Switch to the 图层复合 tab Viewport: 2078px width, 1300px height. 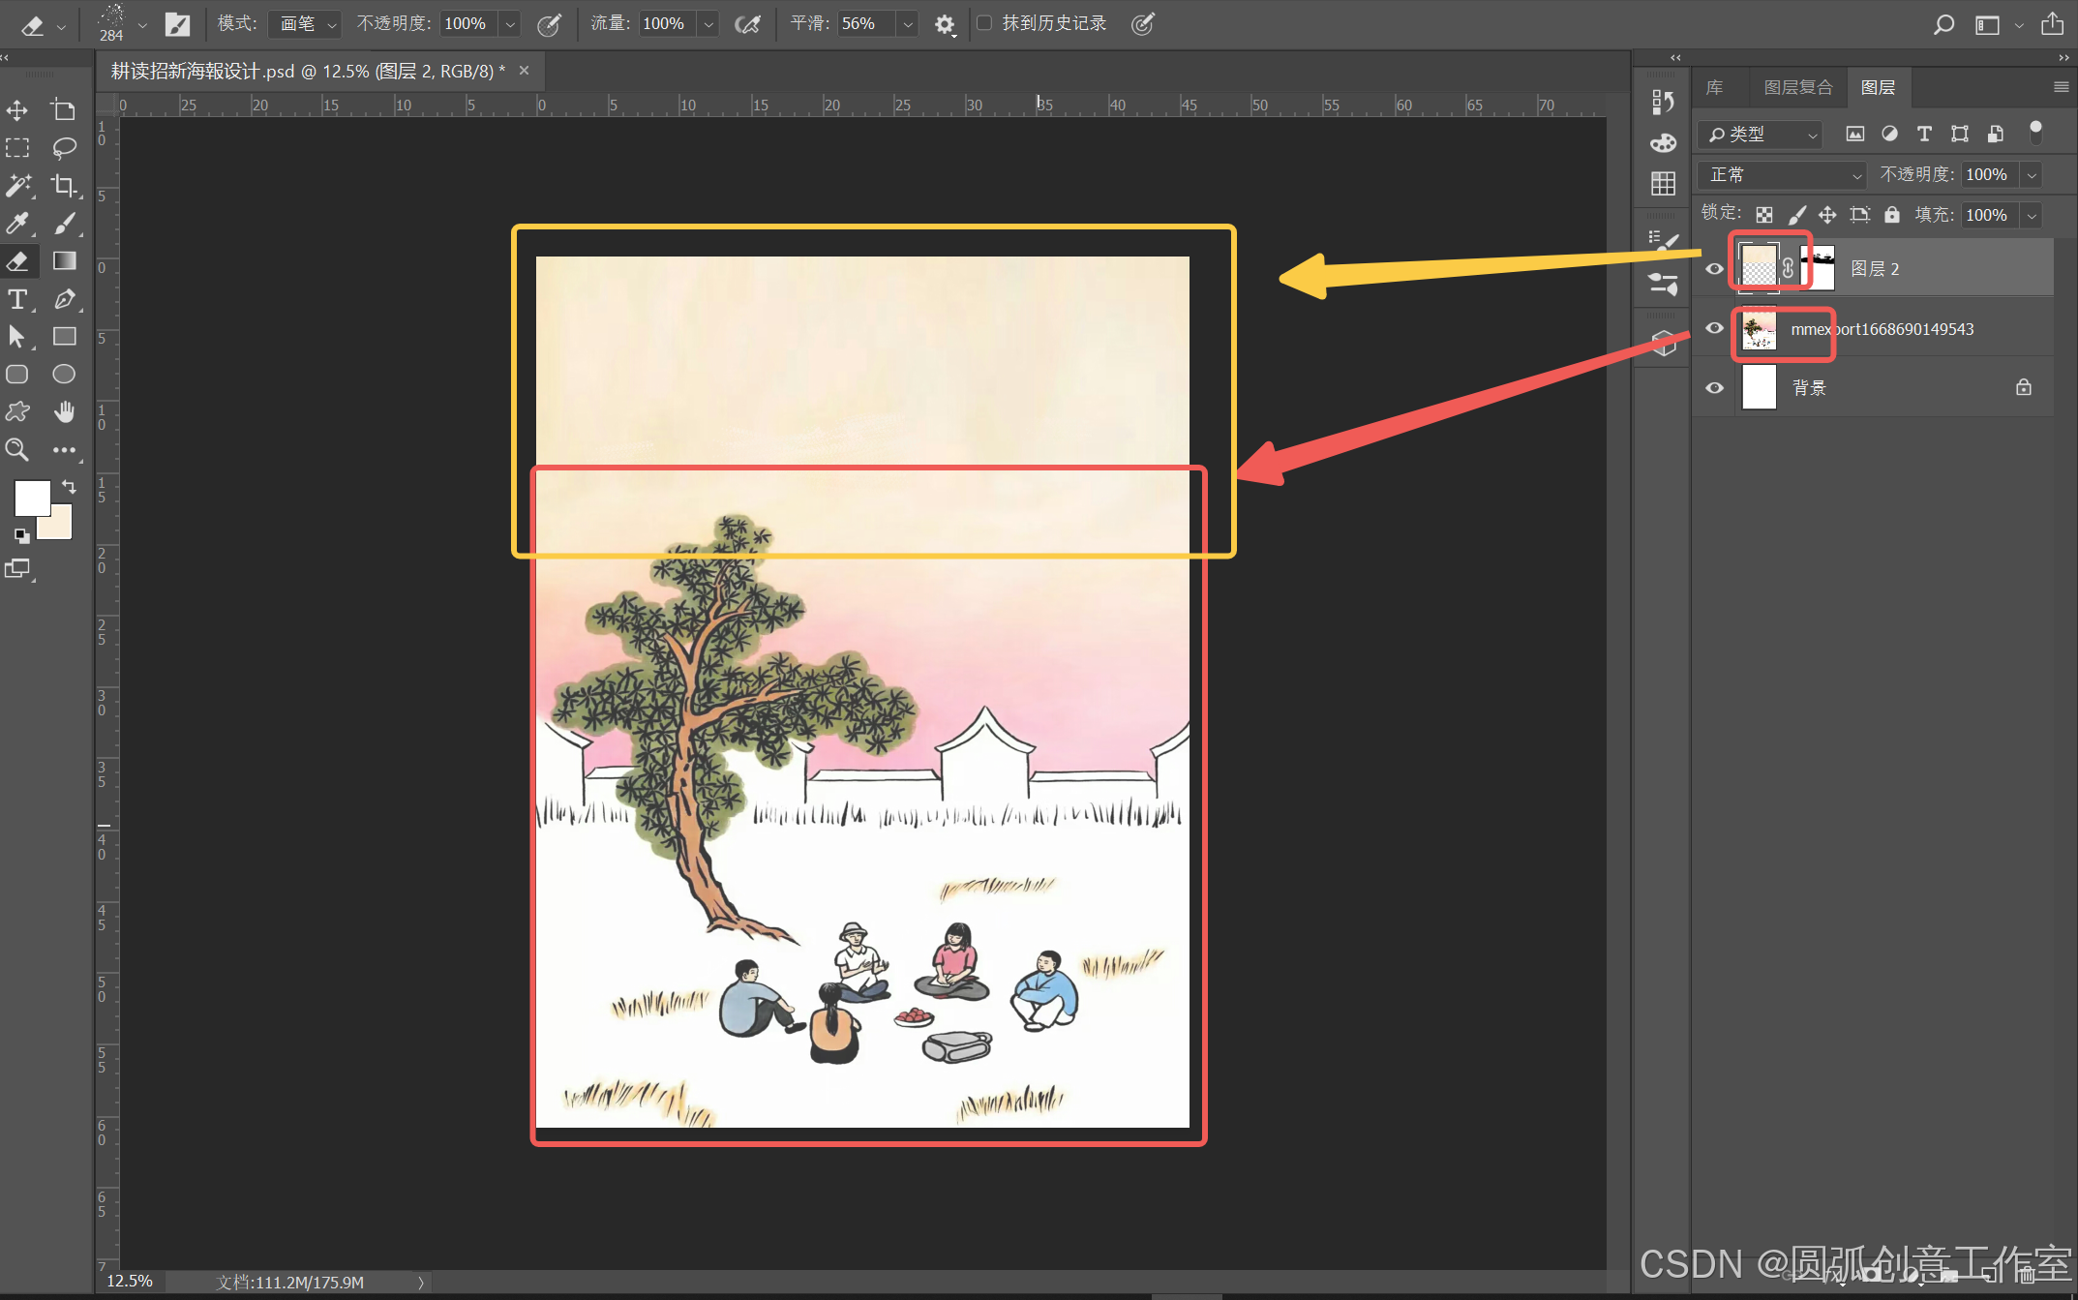1797,88
